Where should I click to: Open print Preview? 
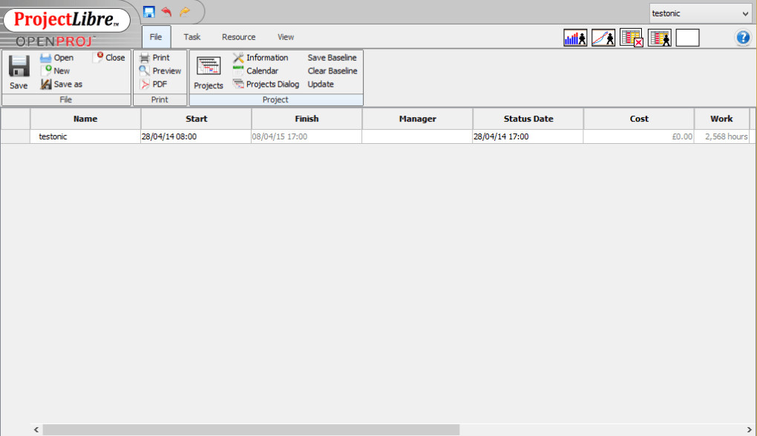(x=160, y=70)
